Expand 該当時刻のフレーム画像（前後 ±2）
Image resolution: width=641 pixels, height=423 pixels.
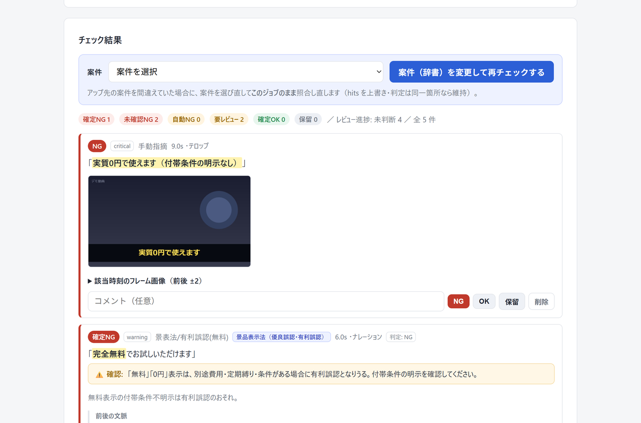(145, 281)
